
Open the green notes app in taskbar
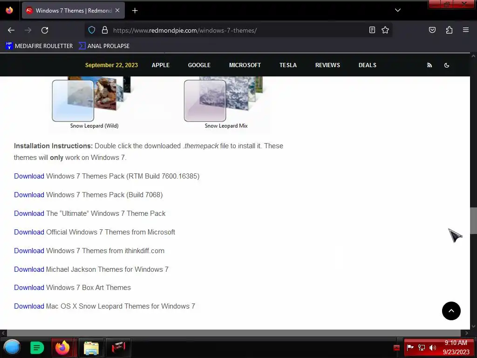[37, 348]
